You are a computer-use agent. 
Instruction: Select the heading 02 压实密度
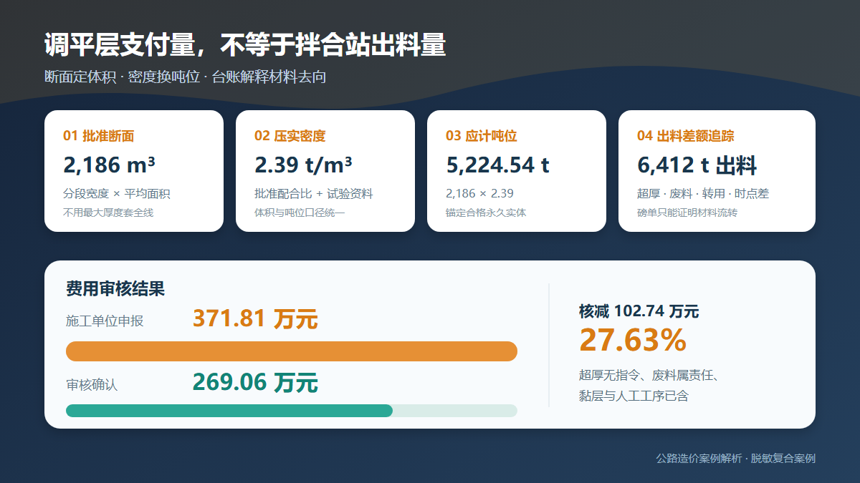click(x=290, y=136)
